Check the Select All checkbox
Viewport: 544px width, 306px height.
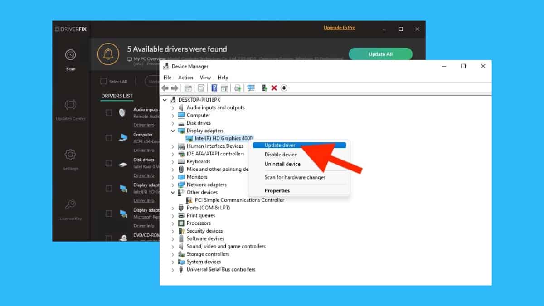pyautogui.click(x=103, y=81)
